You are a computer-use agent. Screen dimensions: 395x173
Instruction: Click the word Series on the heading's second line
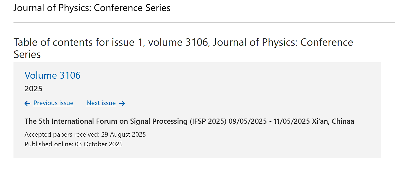(27, 54)
